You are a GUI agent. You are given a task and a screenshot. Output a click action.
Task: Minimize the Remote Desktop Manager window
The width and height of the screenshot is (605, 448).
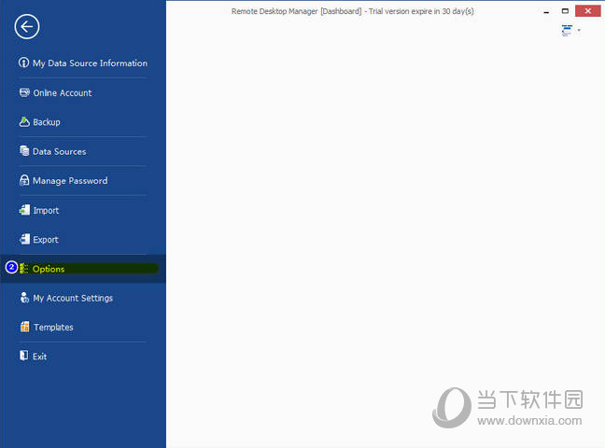click(x=546, y=11)
